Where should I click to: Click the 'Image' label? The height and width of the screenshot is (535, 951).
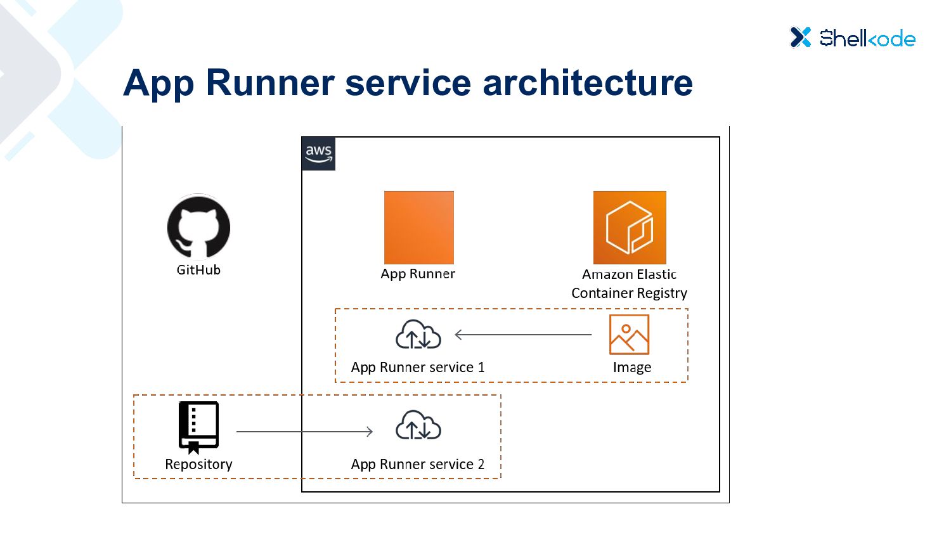tap(632, 368)
